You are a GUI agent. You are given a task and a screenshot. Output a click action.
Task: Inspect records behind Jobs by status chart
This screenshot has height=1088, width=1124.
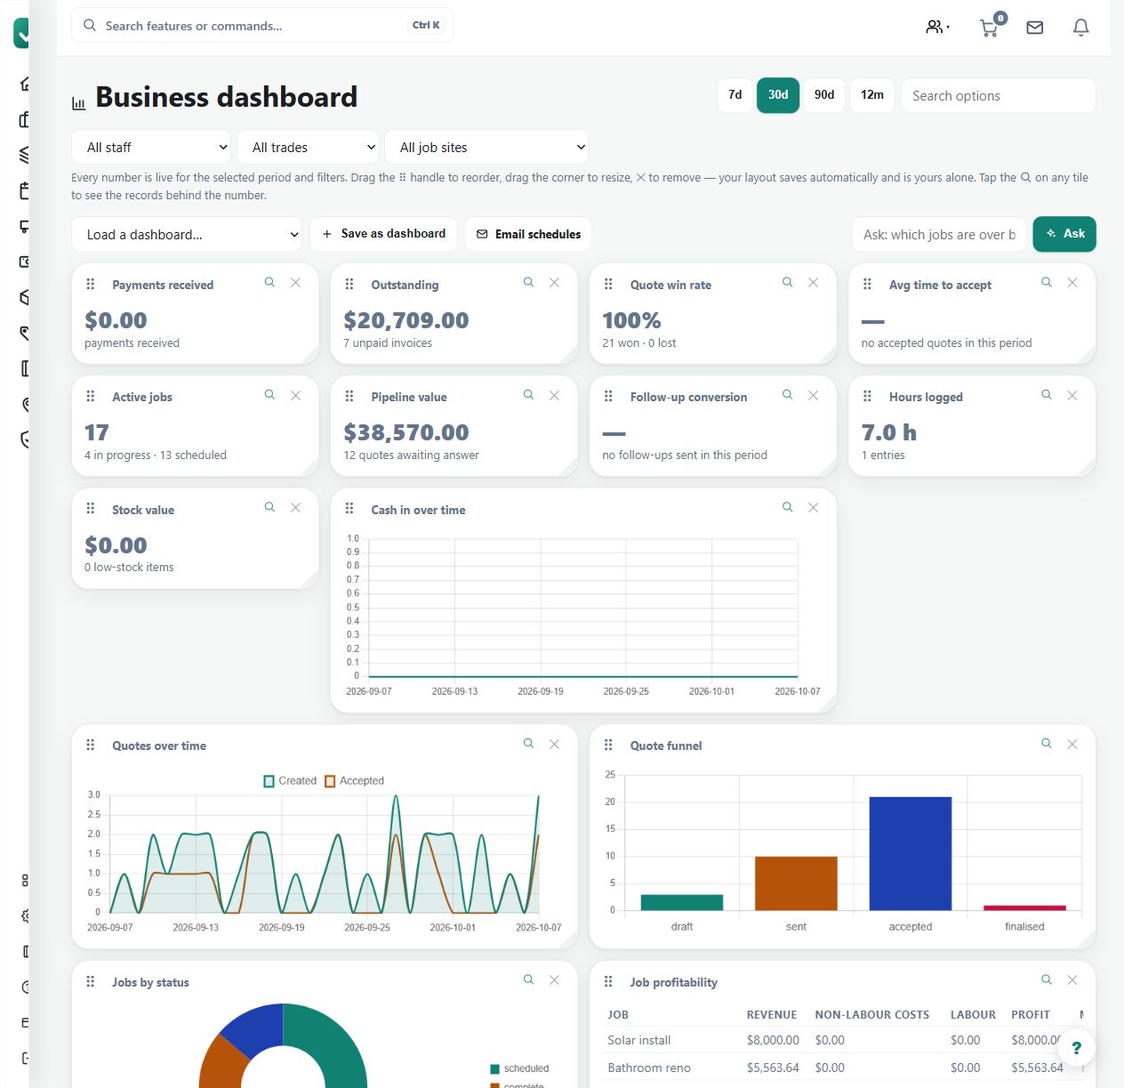tap(528, 979)
